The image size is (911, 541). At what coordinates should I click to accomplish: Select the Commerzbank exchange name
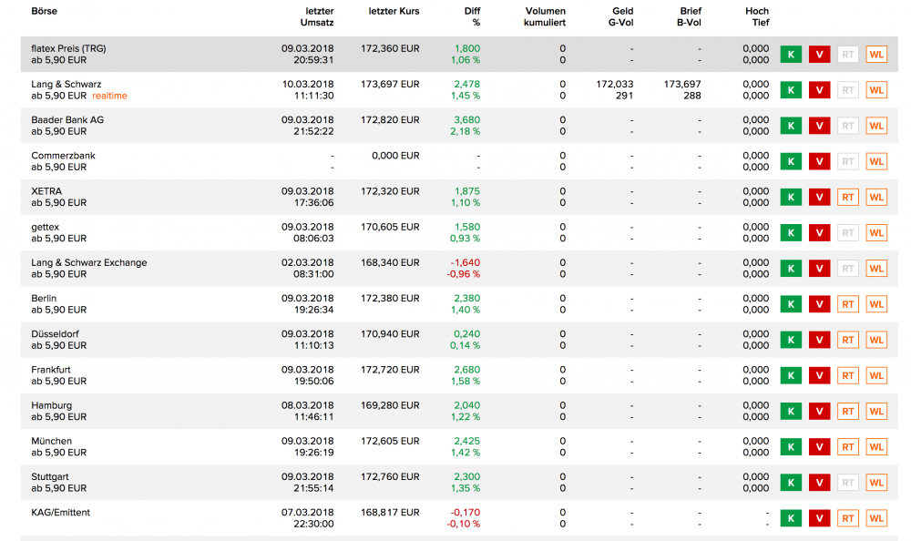coord(63,156)
